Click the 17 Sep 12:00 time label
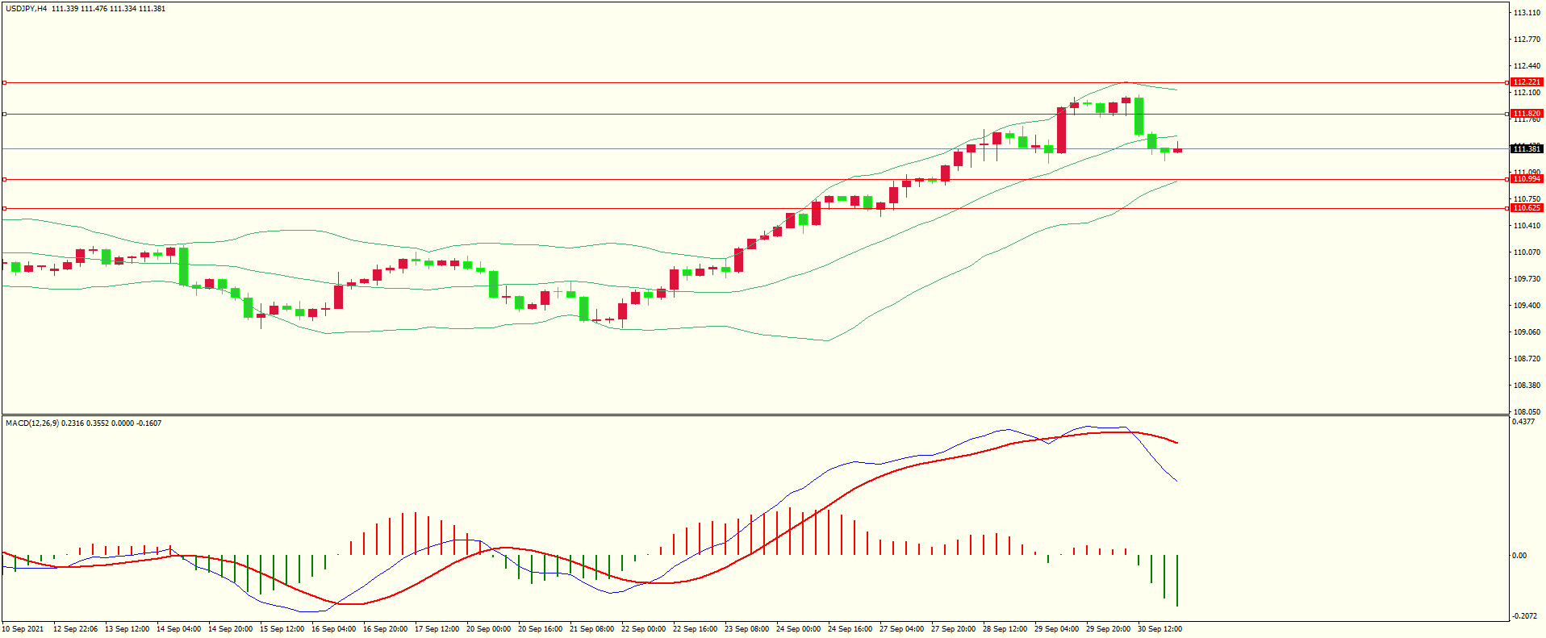Screen dimensions: 1546x638 pyautogui.click(x=437, y=629)
